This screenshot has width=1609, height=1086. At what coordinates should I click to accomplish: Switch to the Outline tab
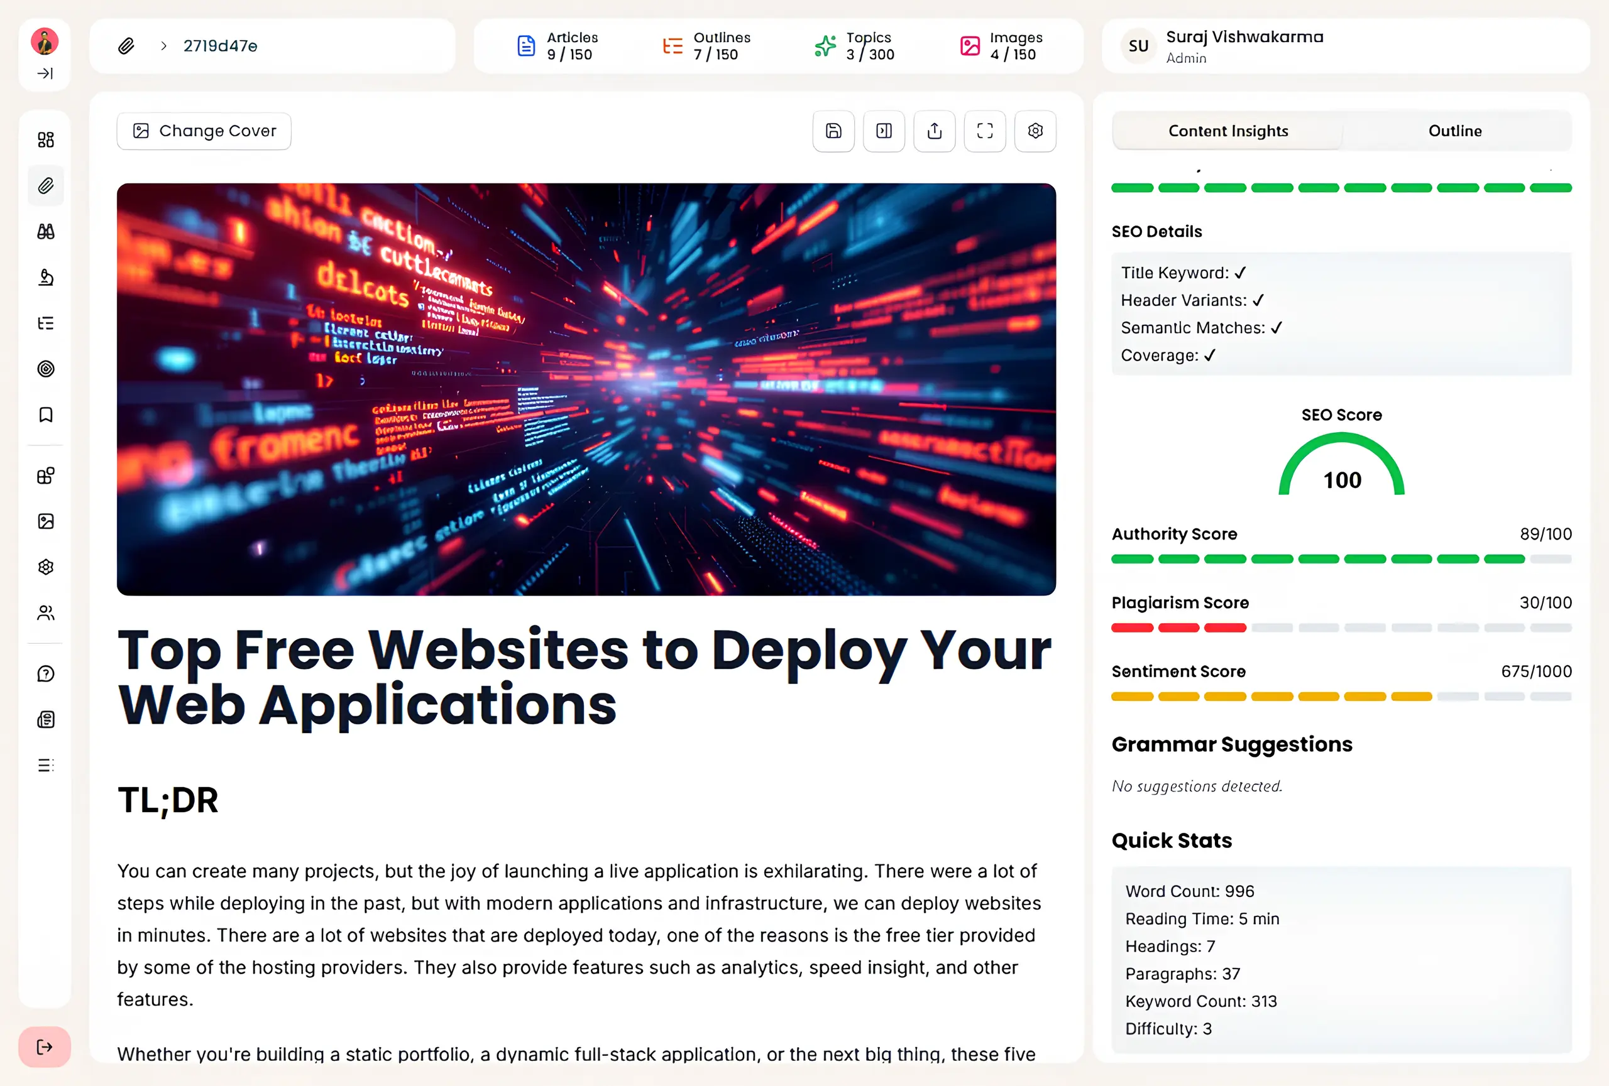tap(1454, 131)
